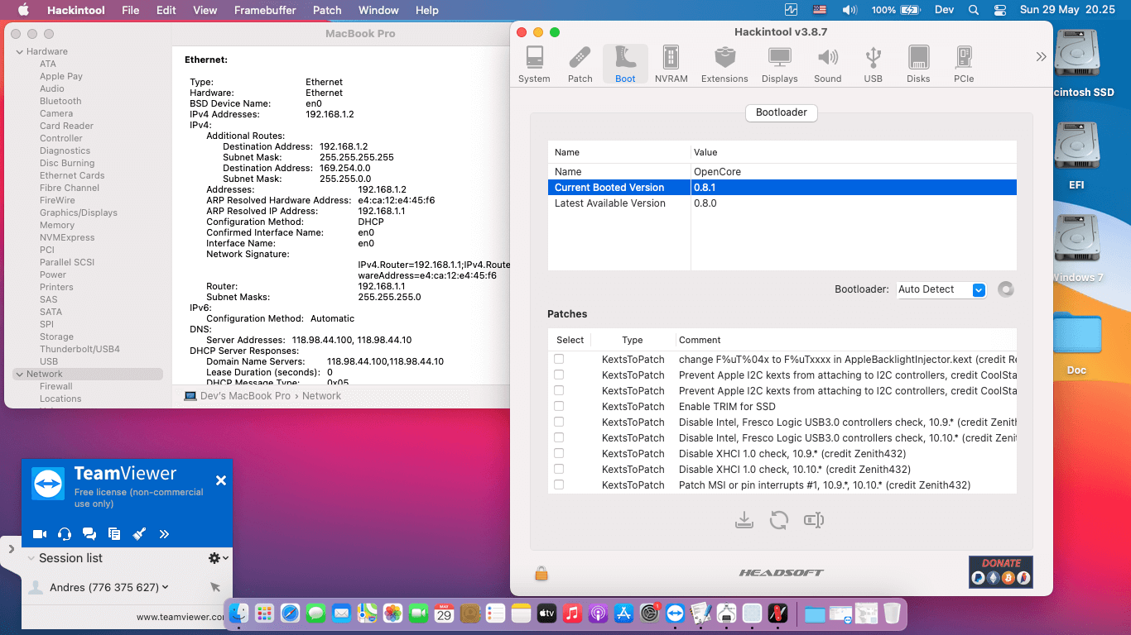Open Spotlight search in the menu bar
1131x635 pixels.
point(974,10)
